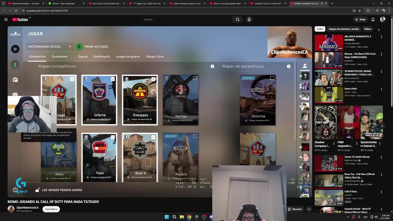This screenshot has width=393, height=221.
Task: Switch to the Stream - Kick Dashboard tab
Action: pos(64,3)
